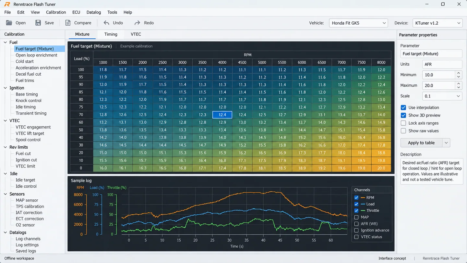The height and width of the screenshot is (263, 467).
Task: Select Spool control tree item
Action: [28, 140]
